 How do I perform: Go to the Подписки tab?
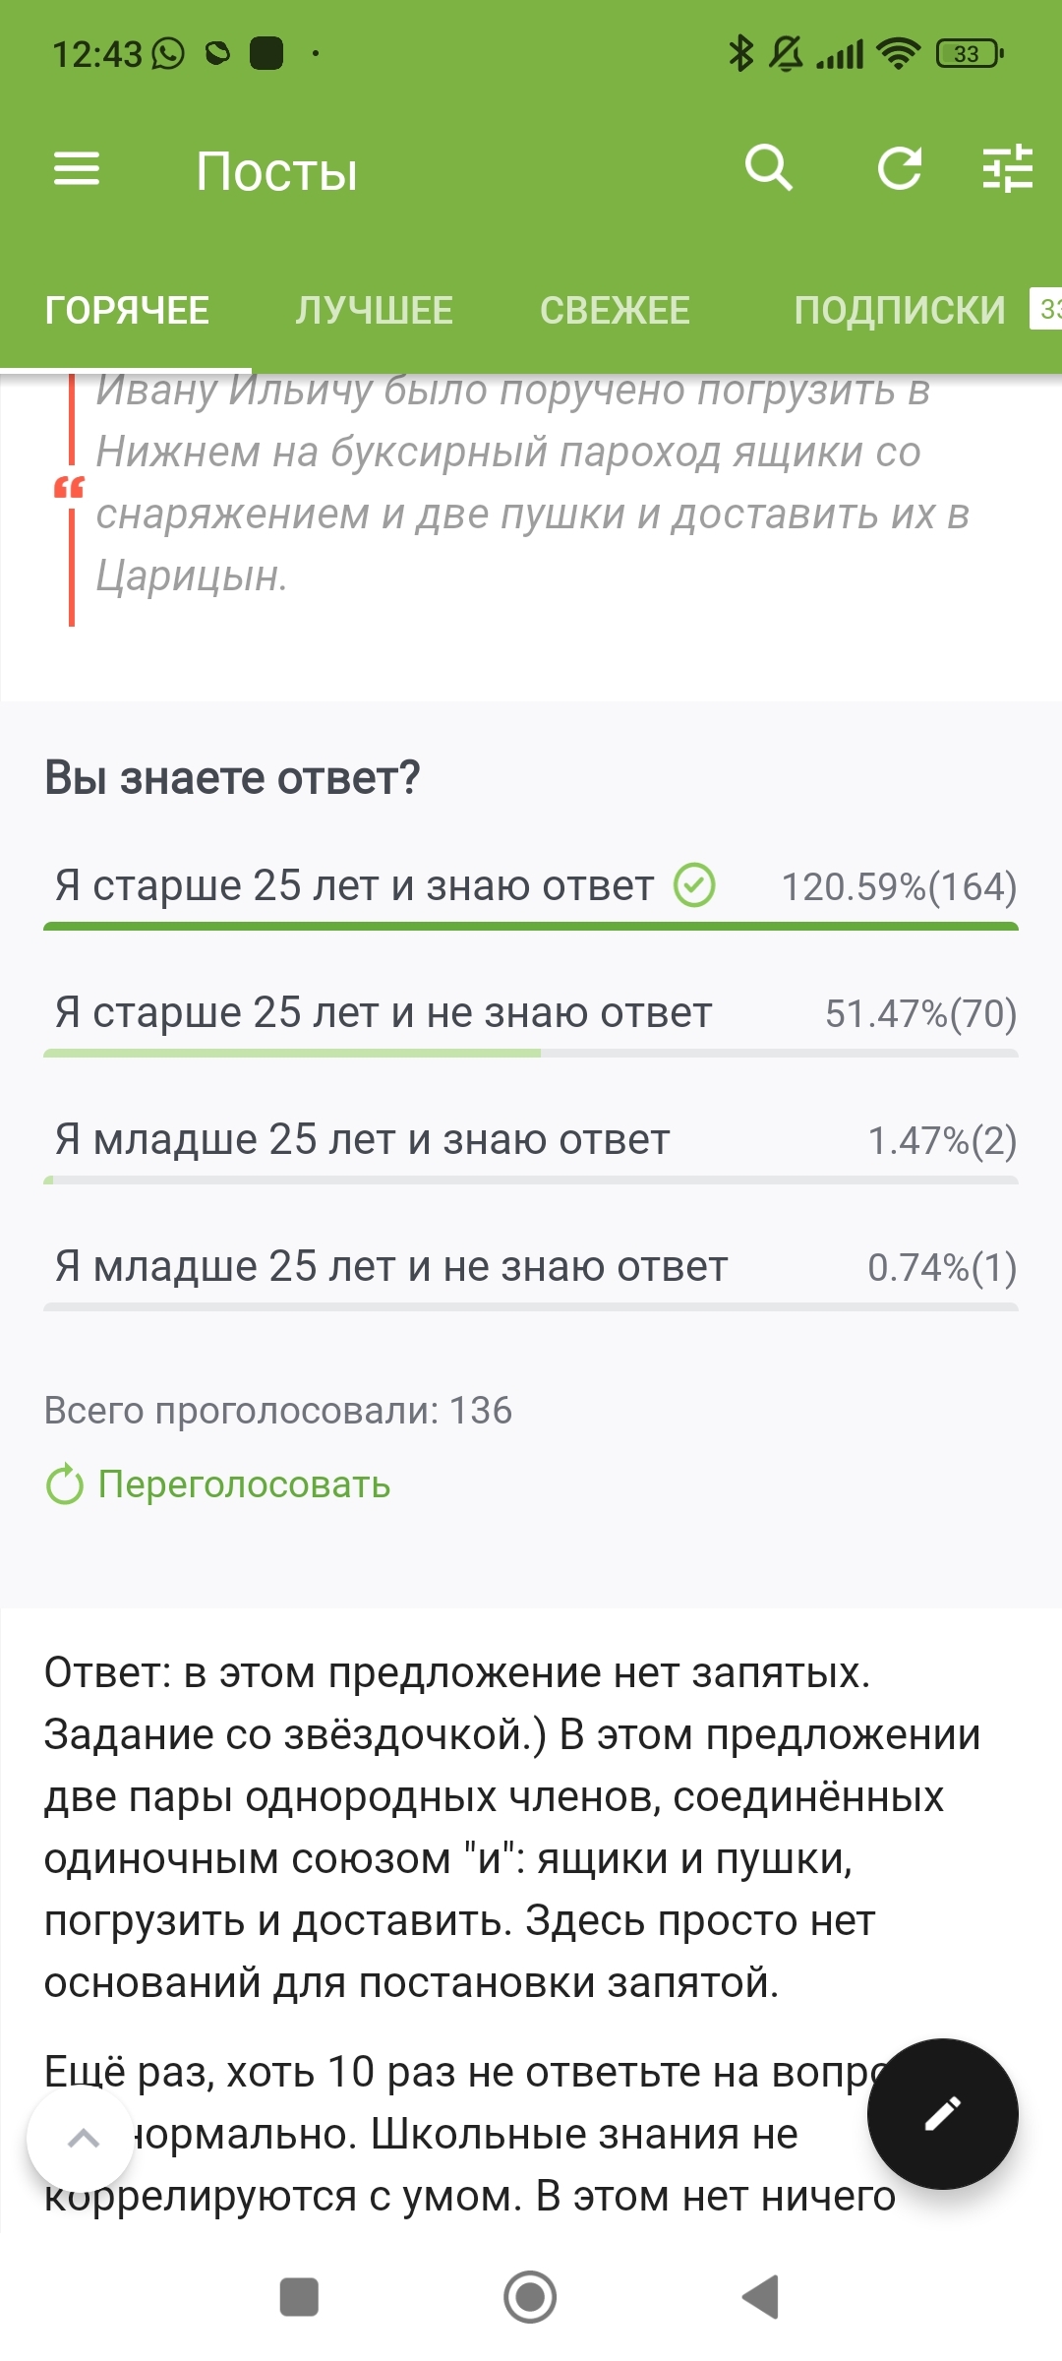pos(900,311)
